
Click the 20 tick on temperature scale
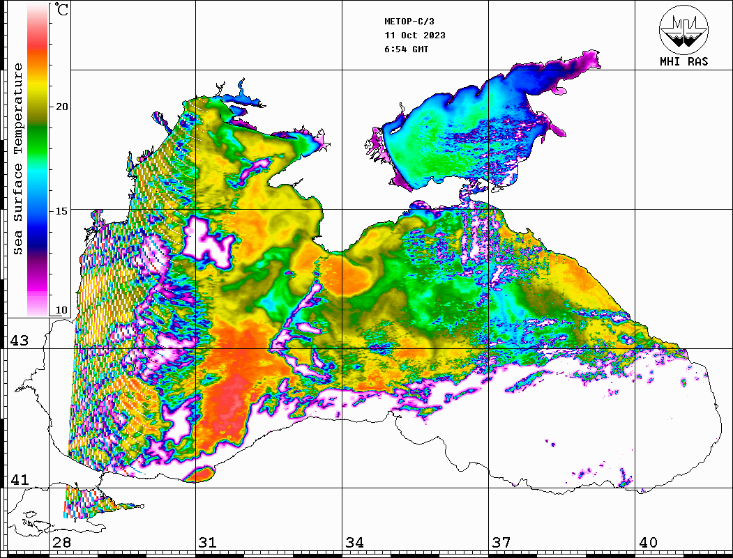point(61,107)
